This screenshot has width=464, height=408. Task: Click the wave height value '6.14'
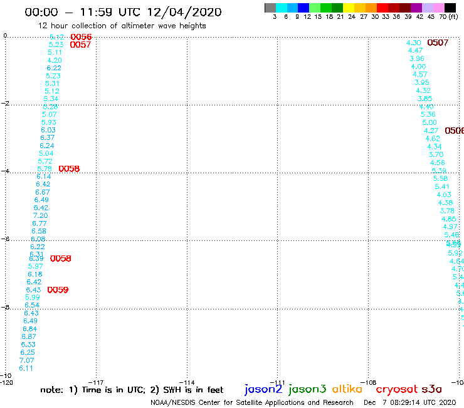[x=44, y=176]
